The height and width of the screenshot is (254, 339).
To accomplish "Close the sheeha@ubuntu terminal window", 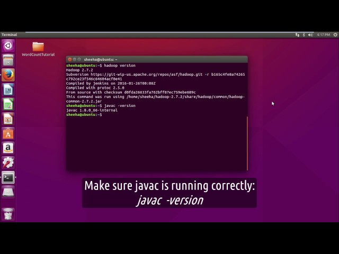I will [x=69, y=59].
